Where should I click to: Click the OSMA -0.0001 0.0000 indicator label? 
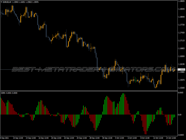9,93
